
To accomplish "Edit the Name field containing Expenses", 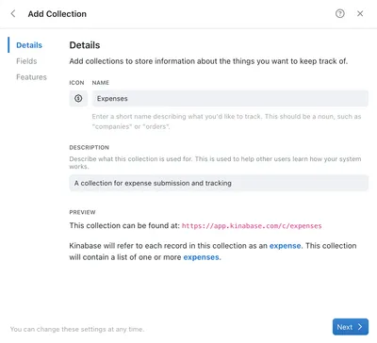I will (230, 98).
